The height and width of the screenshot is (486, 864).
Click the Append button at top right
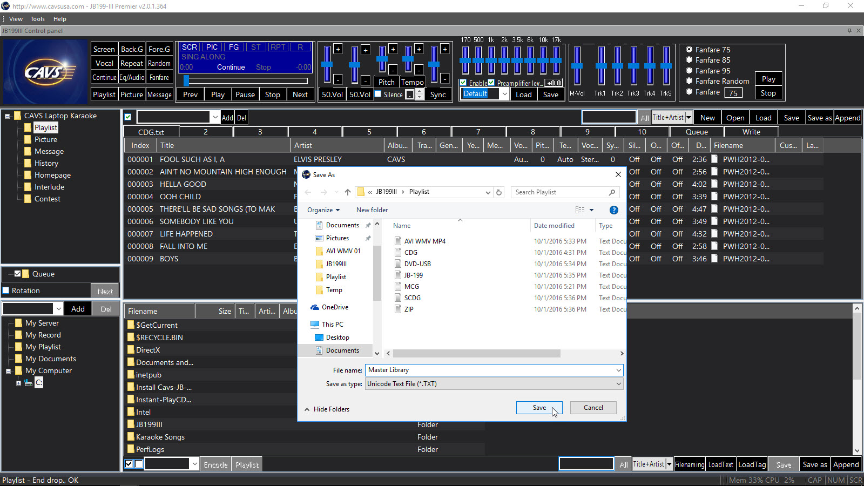pyautogui.click(x=847, y=118)
